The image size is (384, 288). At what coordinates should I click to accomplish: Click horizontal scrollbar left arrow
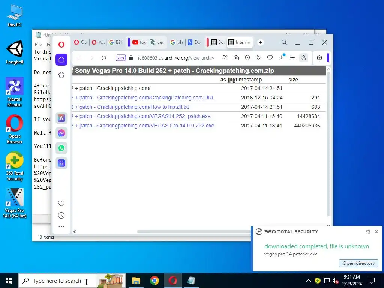(x=75, y=231)
